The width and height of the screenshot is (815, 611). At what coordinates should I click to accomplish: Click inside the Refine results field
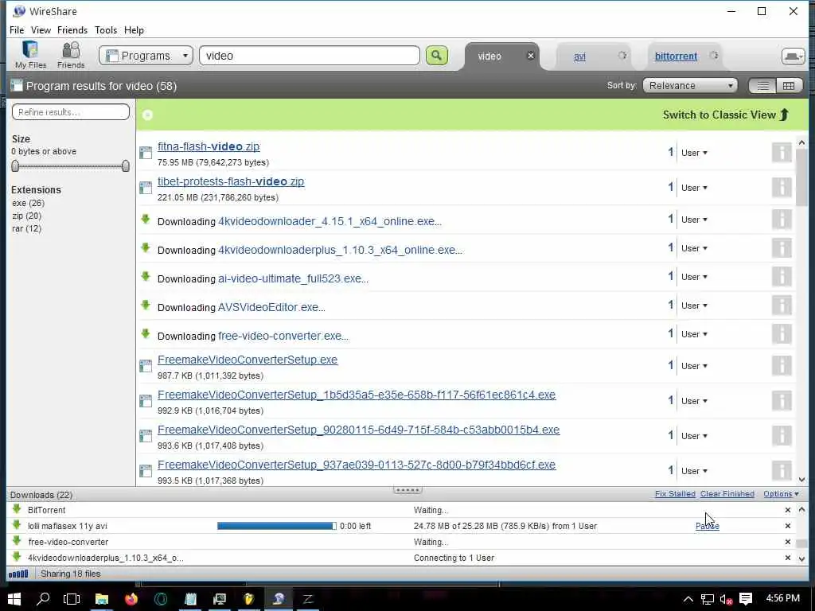71,111
